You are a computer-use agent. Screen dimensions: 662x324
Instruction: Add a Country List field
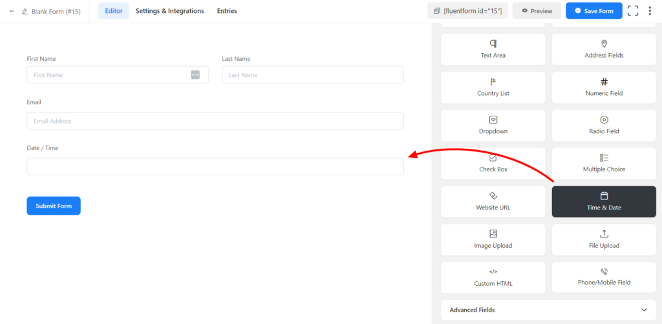click(493, 87)
